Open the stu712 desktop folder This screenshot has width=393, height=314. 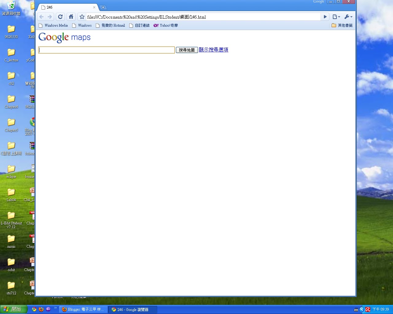point(11,288)
